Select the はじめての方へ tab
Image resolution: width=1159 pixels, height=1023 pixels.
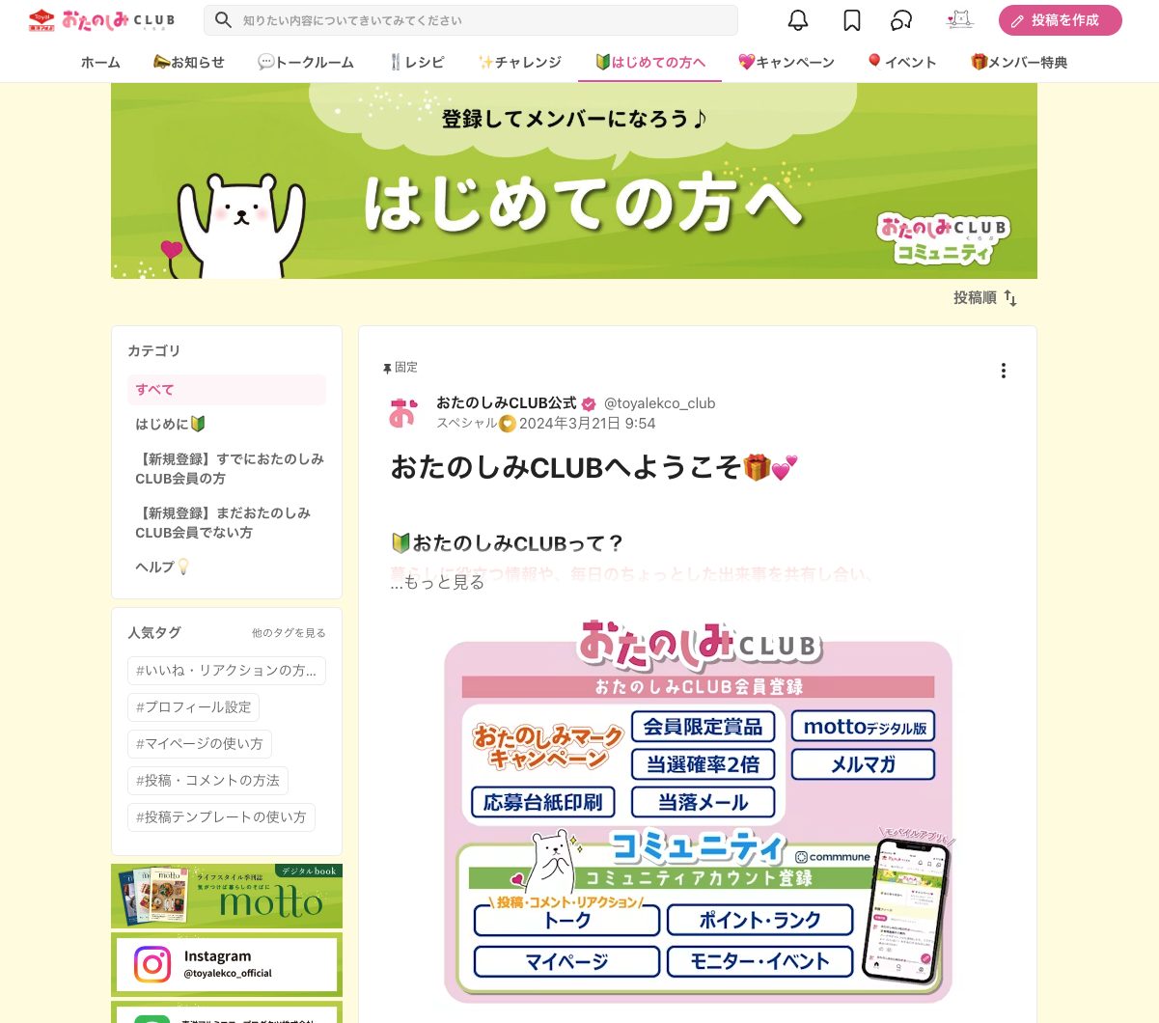point(650,62)
